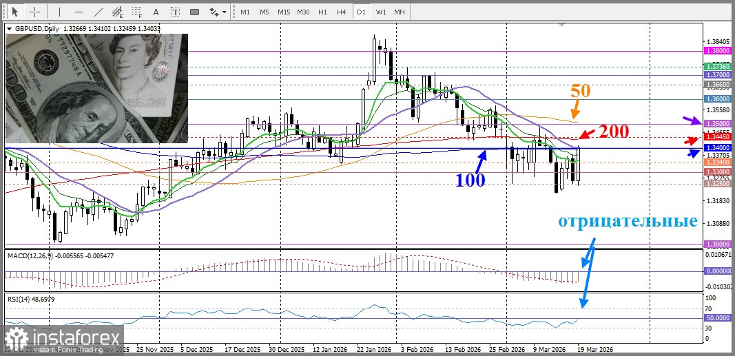The image size is (735, 356).
Task: Choose the horizontal line drawing tool
Action: (x=79, y=12)
